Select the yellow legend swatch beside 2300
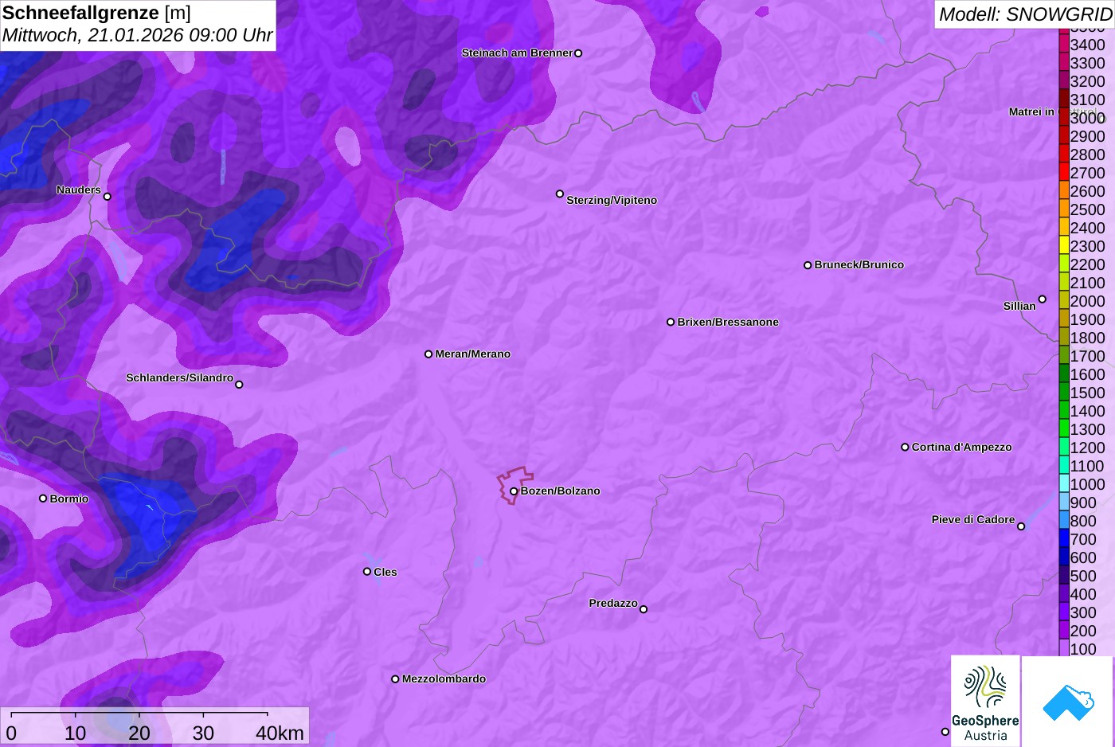Image resolution: width=1115 pixels, height=747 pixels. pos(1064,246)
